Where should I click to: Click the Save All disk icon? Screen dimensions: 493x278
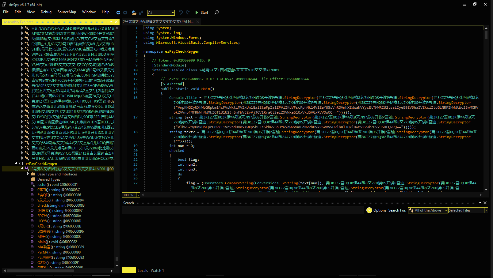(141, 13)
